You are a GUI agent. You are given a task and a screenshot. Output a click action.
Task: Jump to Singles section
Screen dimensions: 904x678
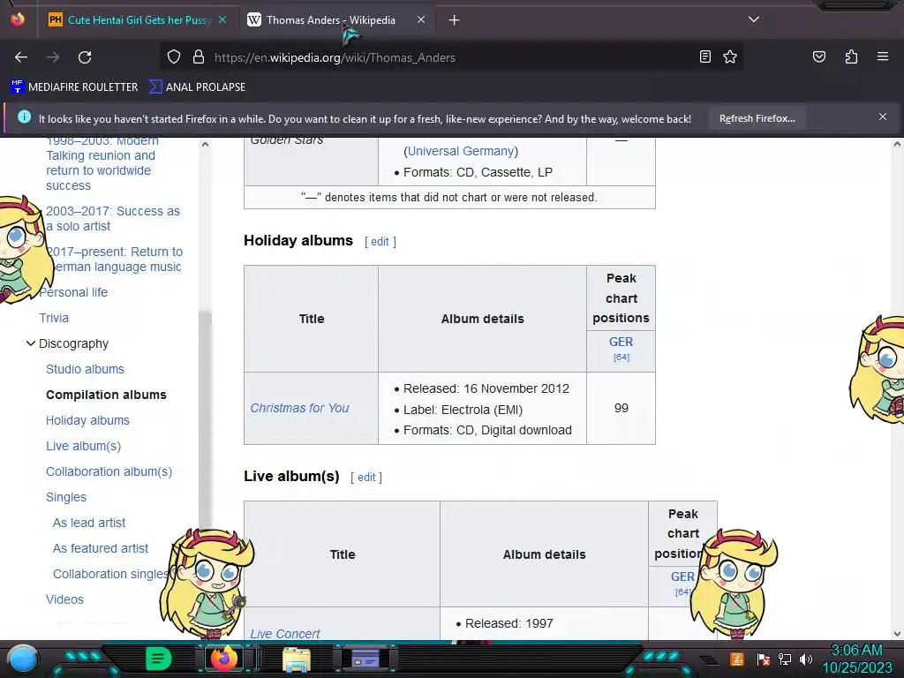pos(65,497)
